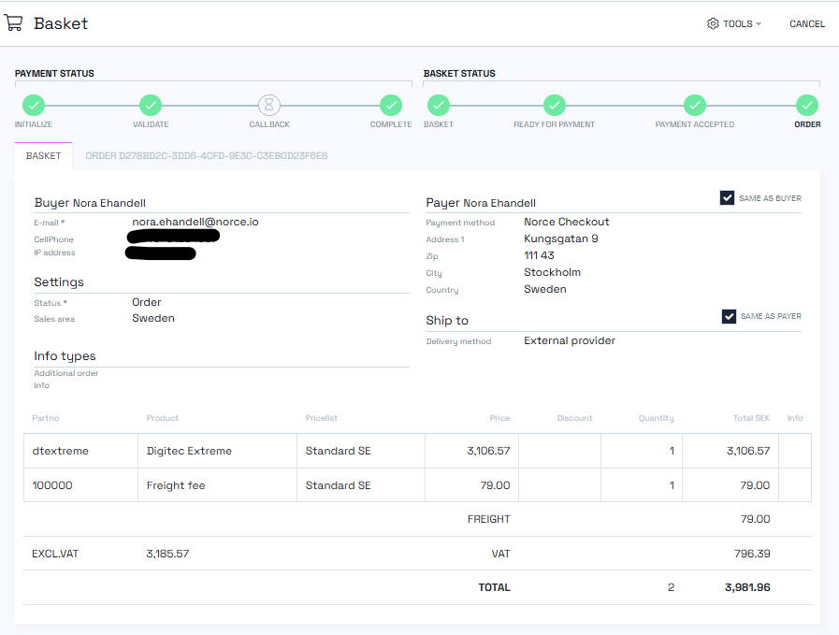Click the Ready for Payment checkmark icon
The width and height of the screenshot is (839, 635).
coord(555,106)
